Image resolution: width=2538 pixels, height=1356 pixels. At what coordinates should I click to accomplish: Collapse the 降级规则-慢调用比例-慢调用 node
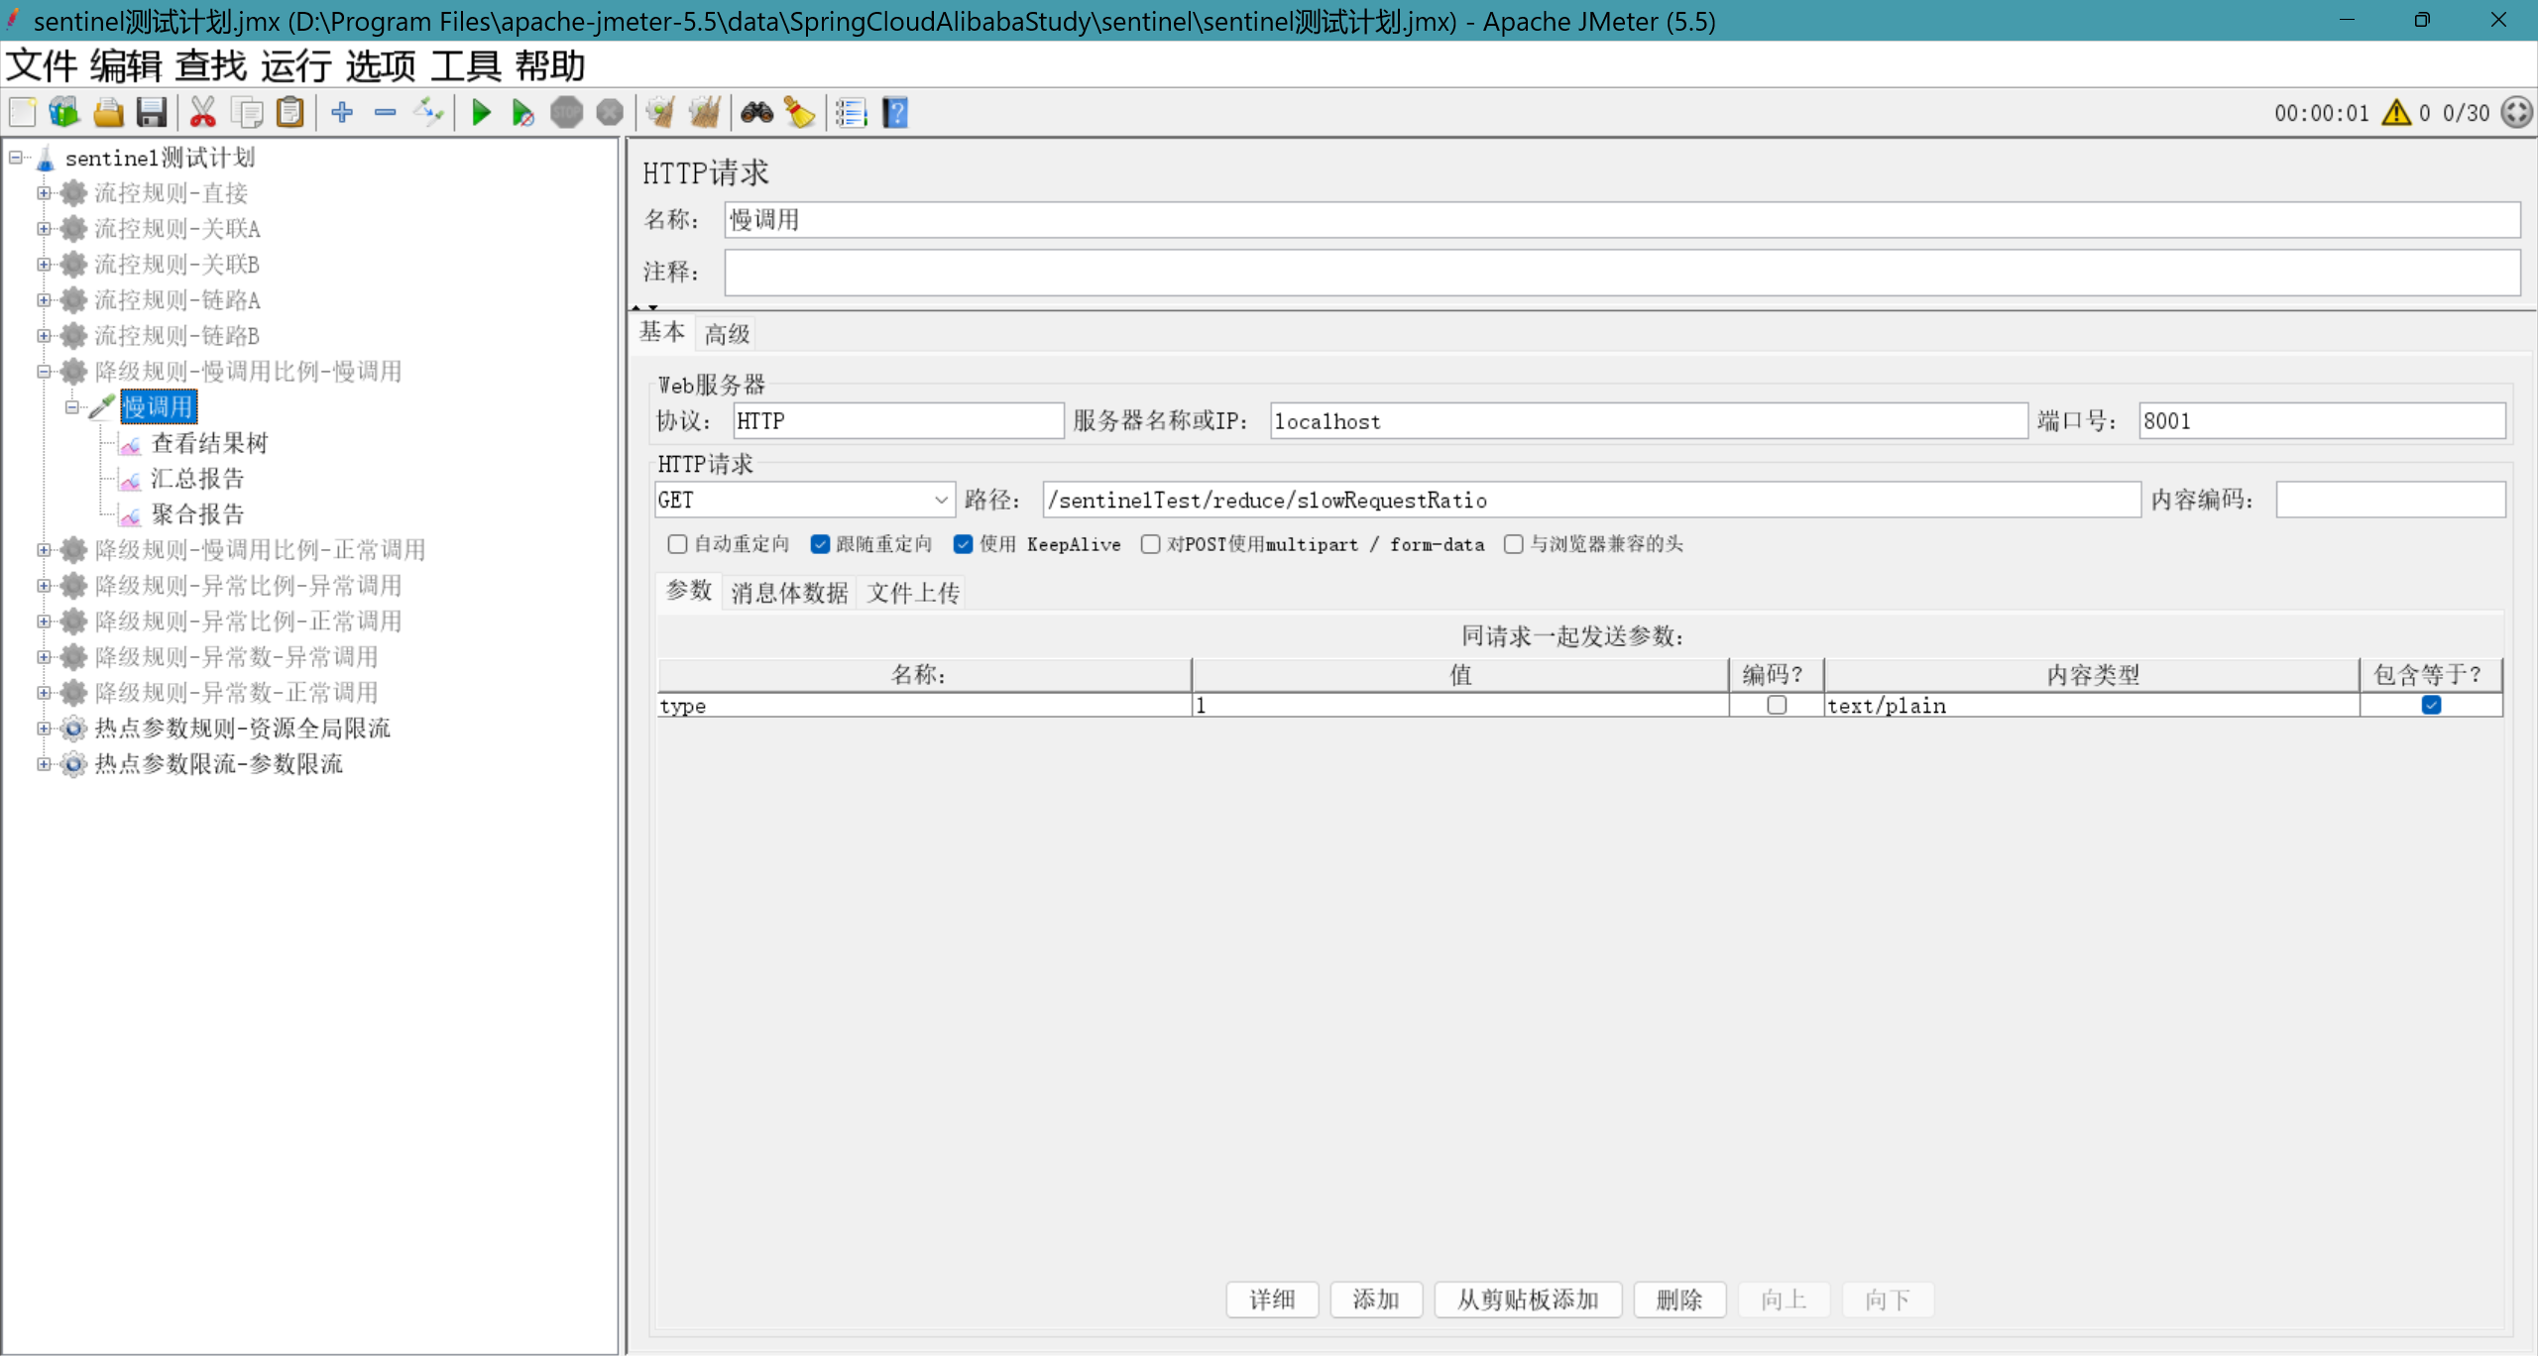(44, 371)
